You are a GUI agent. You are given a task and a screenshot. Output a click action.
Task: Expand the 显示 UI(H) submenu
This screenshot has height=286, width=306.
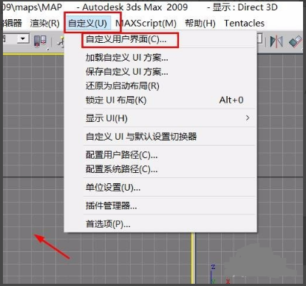point(160,118)
